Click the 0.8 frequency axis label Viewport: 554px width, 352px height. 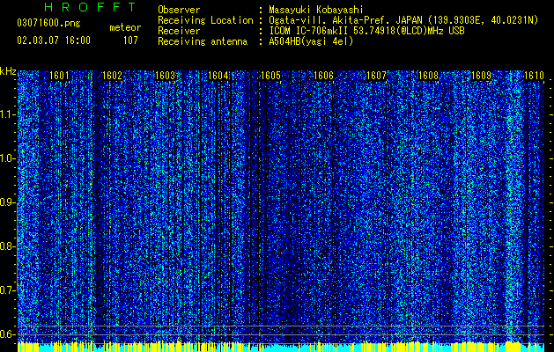tap(7, 246)
